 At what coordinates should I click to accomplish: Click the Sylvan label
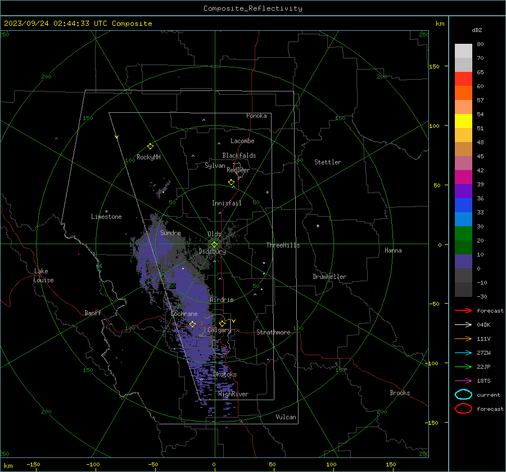click(x=215, y=166)
